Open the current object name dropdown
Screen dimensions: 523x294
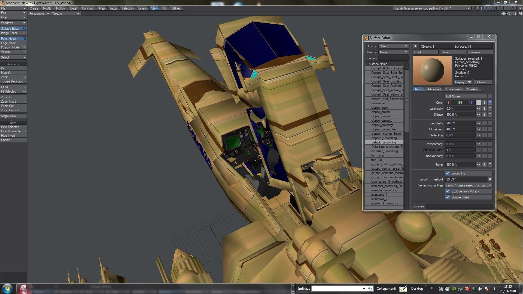432,8
